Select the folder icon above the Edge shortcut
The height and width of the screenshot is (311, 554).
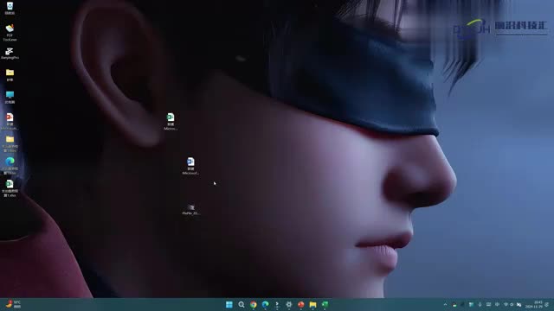[10, 143]
